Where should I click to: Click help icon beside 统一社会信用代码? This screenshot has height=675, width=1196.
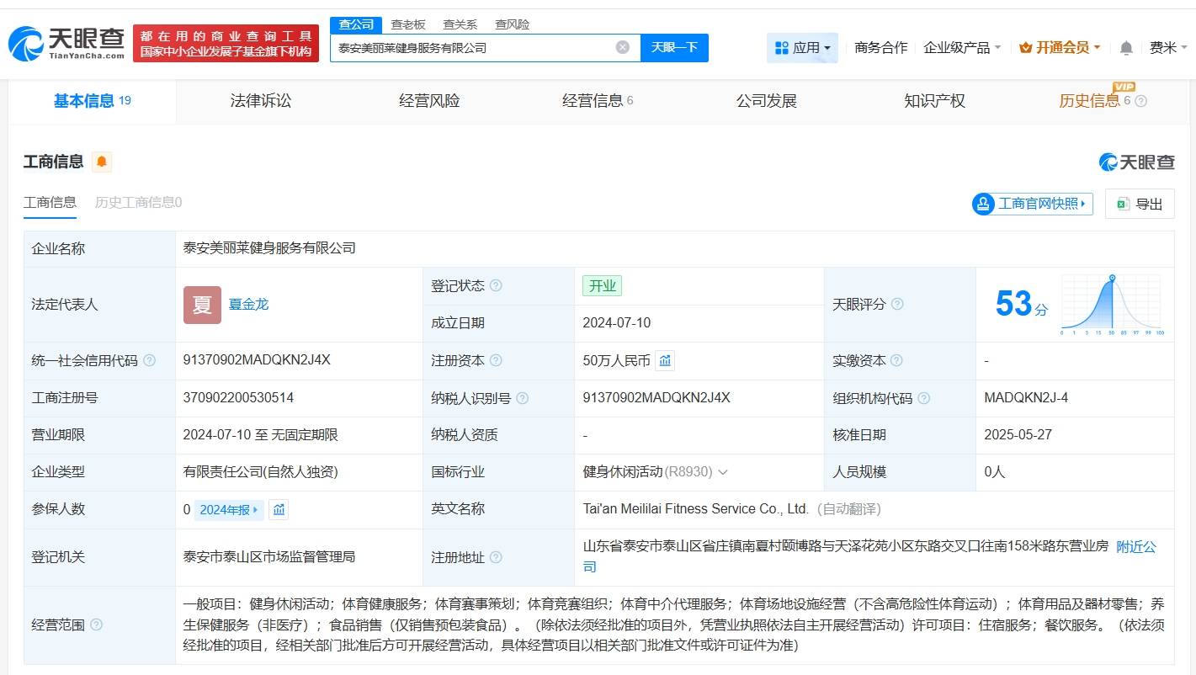coord(150,361)
